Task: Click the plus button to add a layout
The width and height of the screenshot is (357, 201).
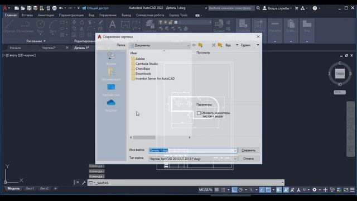Action: click(55, 189)
